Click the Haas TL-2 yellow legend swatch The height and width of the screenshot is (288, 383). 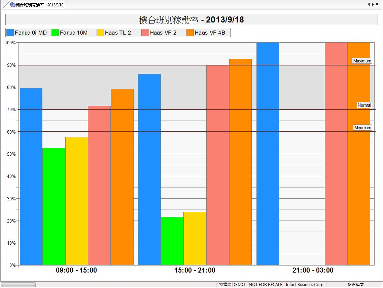coord(100,33)
